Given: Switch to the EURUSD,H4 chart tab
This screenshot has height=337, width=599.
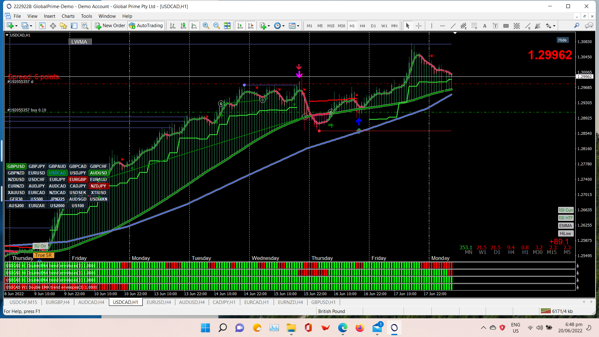Looking at the screenshot, I should 158,302.
